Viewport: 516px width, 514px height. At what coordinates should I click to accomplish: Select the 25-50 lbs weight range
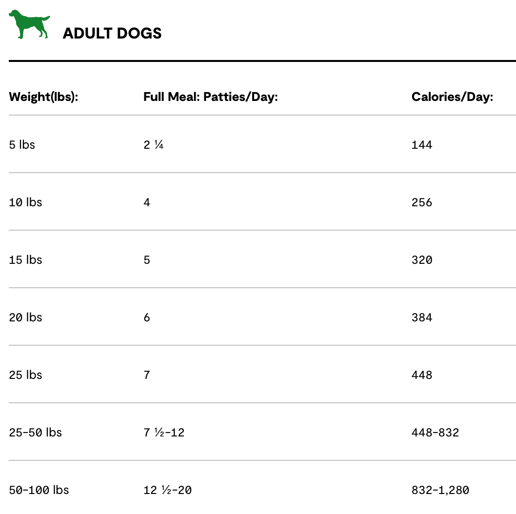coord(35,433)
